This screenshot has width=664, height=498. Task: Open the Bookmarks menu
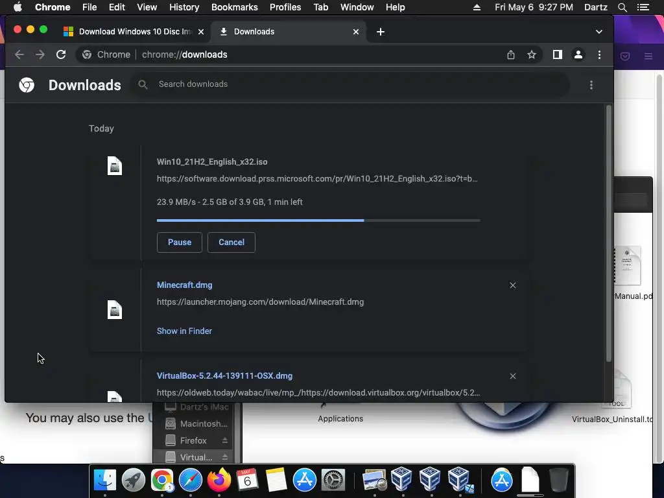tap(235, 7)
